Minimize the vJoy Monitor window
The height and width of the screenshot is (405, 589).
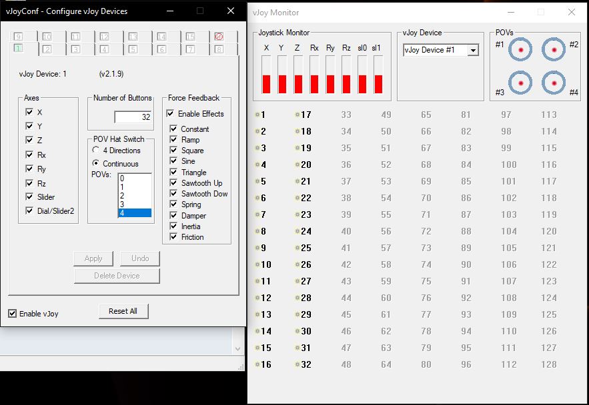[510, 13]
